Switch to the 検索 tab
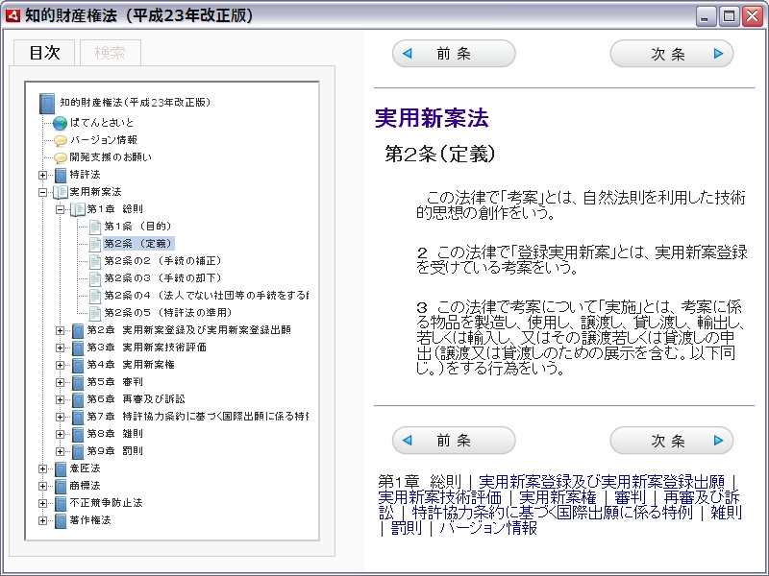Screen dimensions: 769x576 (x=110, y=53)
